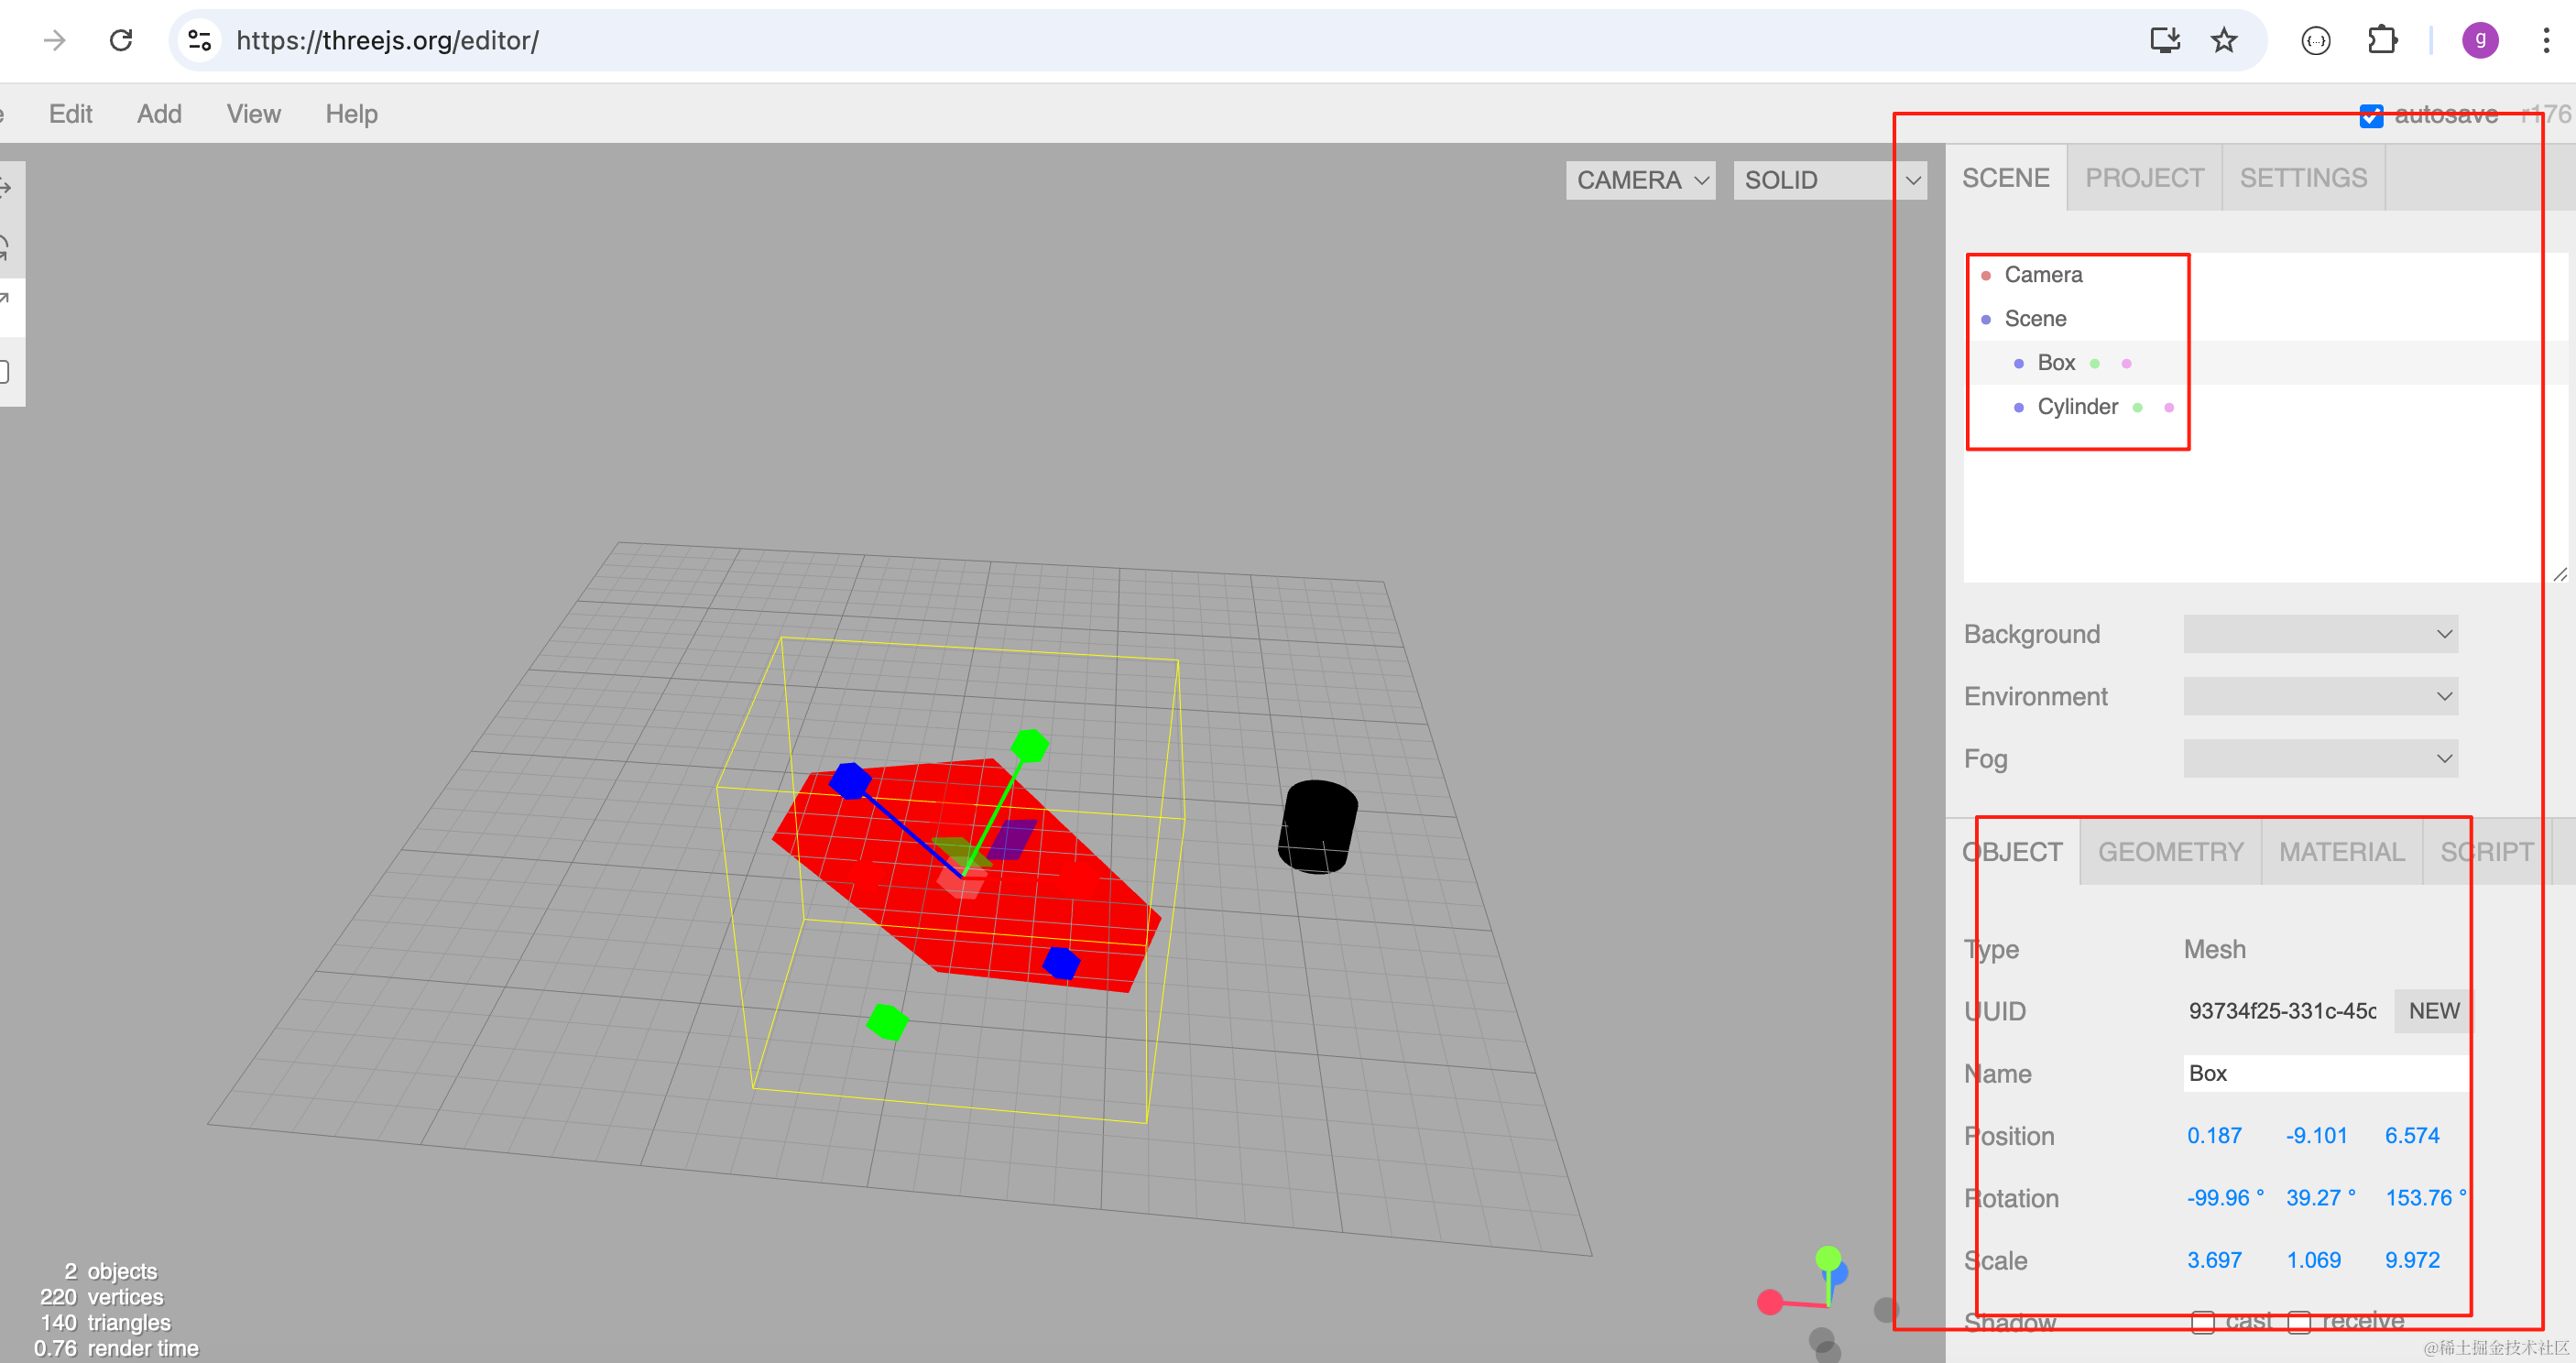Click the Position X value 0.187
The width and height of the screenshot is (2576, 1363).
coord(2214,1136)
